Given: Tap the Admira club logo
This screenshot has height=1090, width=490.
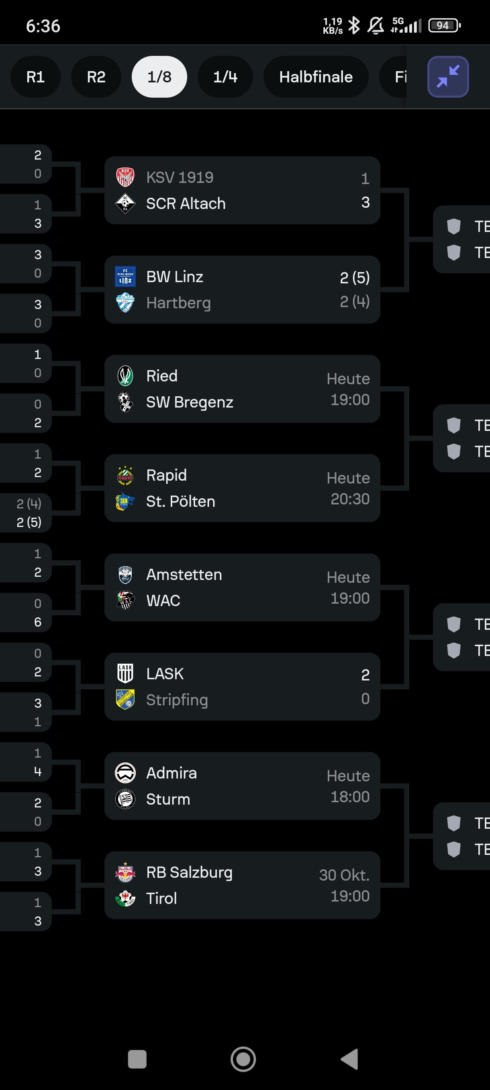Looking at the screenshot, I should click(125, 773).
